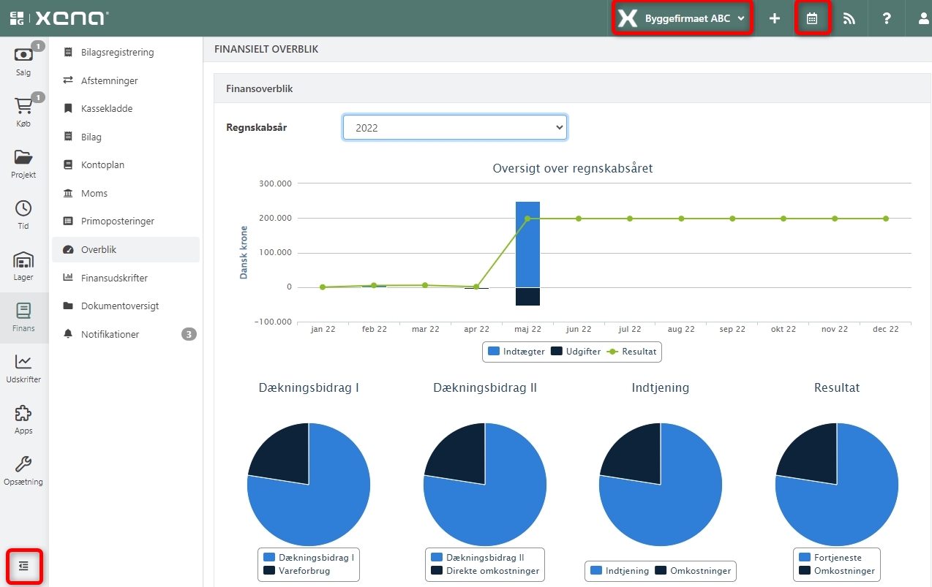The width and height of the screenshot is (932, 587).
Task: Expand the Byggefirmaet ABC company selector
Action: (682, 19)
